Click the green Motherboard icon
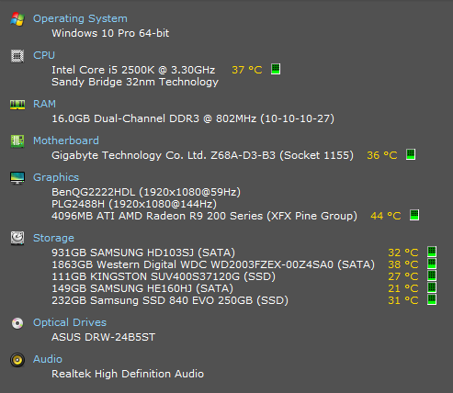This screenshot has width=453, height=393. pos(17,141)
